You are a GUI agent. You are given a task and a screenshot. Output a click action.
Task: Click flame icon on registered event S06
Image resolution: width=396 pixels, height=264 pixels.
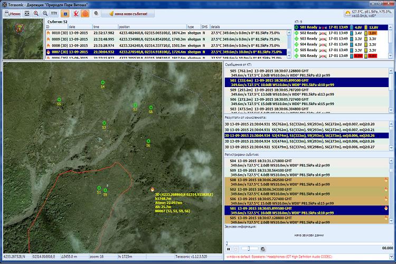point(386,199)
